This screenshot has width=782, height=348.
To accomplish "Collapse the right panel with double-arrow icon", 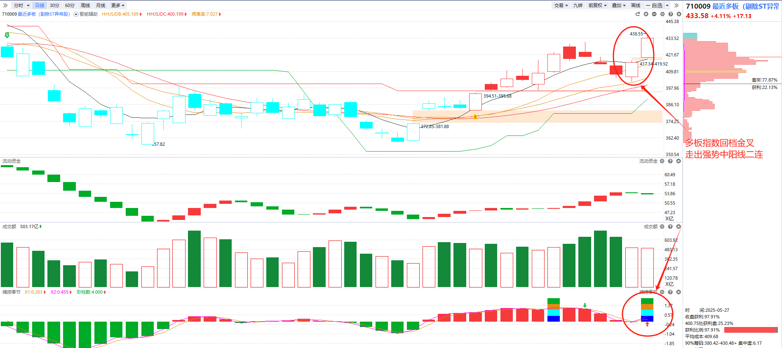I will [x=676, y=5].
